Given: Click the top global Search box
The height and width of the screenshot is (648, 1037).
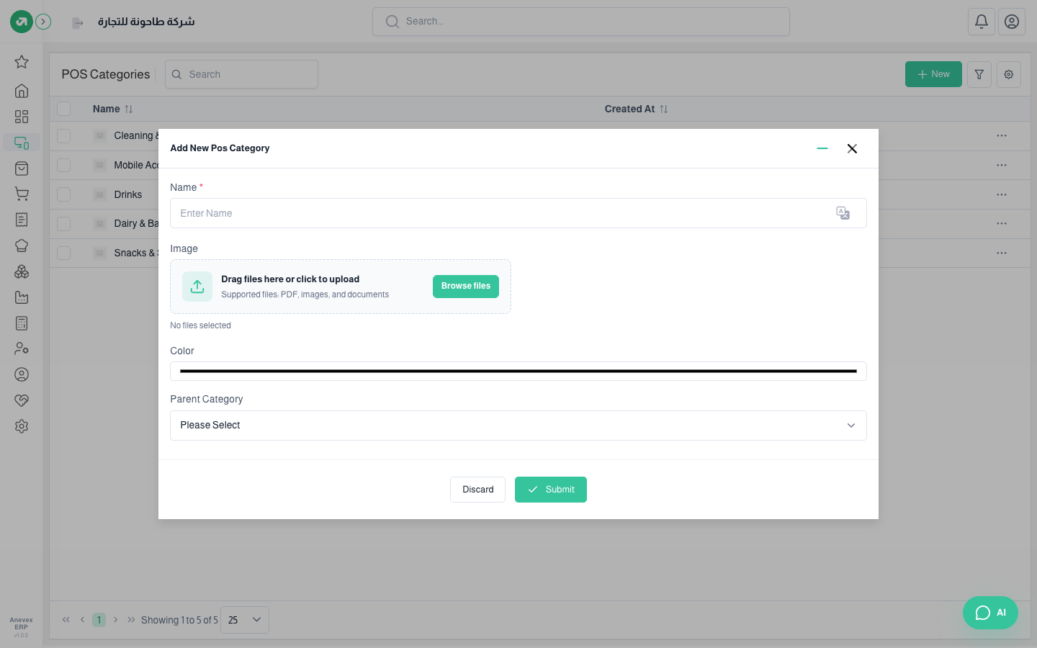Looking at the screenshot, I should [x=581, y=22].
